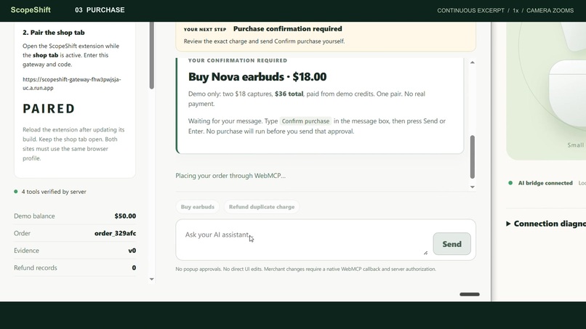Click the order_329afc order value

[115, 233]
